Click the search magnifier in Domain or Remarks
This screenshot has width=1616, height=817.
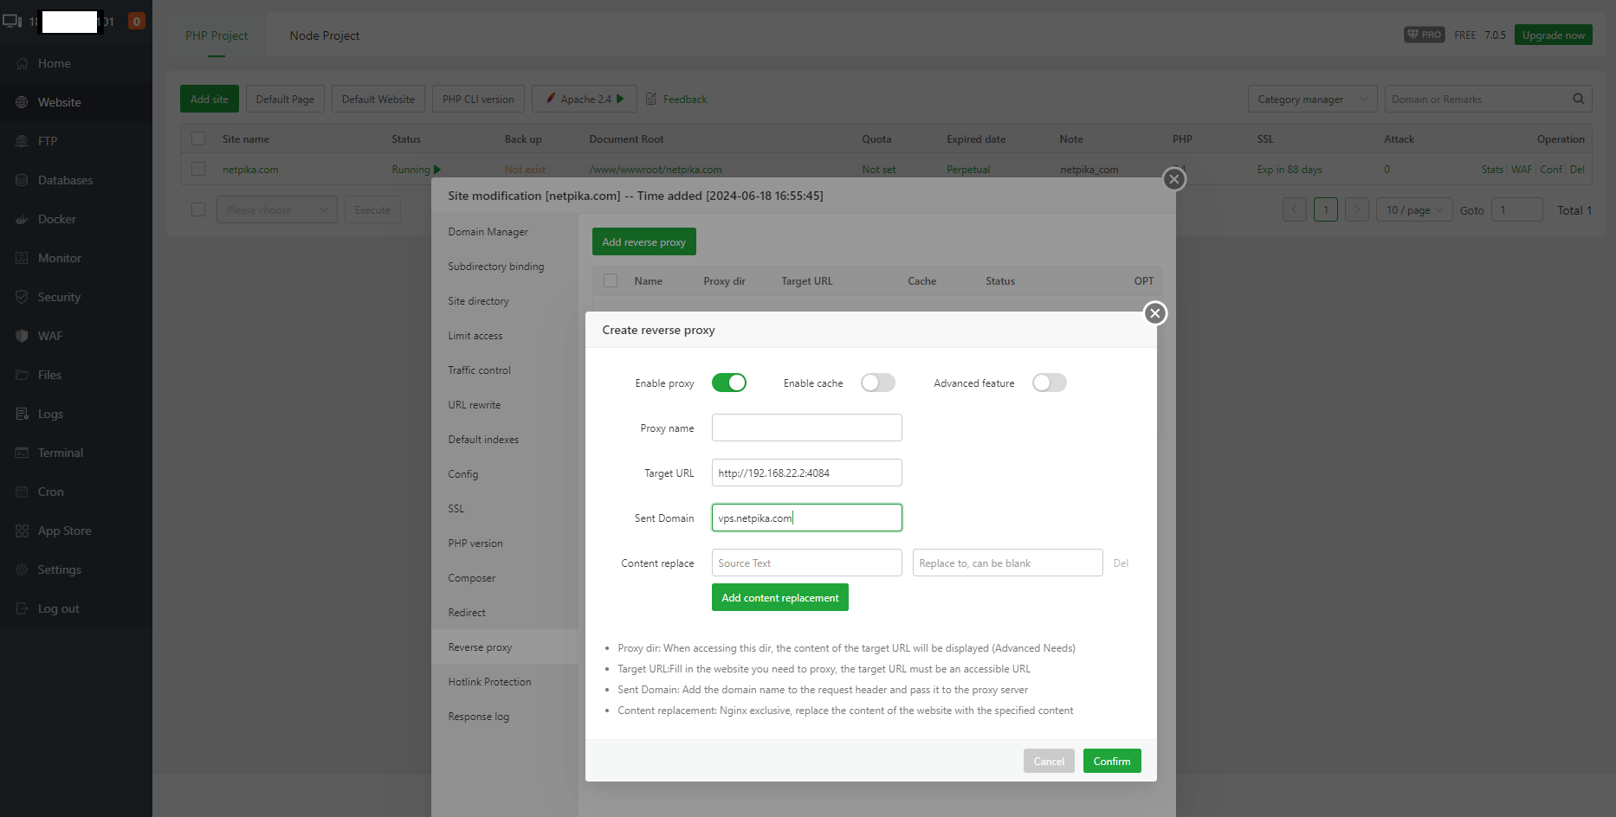point(1578,99)
